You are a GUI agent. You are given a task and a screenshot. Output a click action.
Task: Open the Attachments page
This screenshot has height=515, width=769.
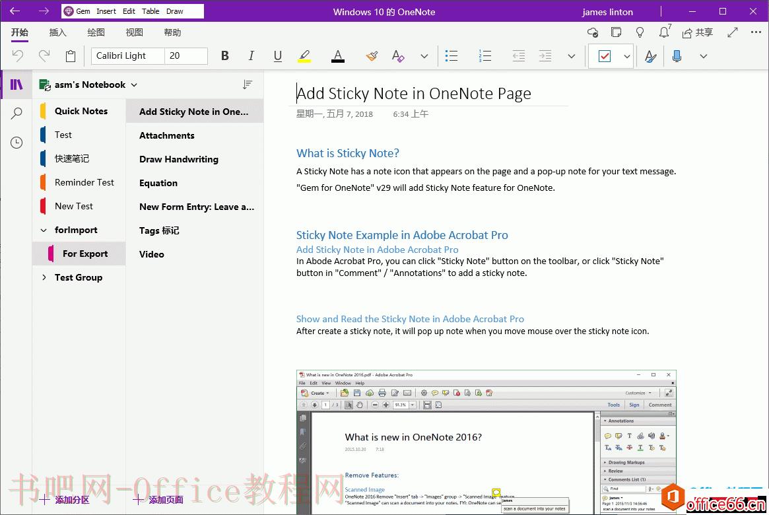(x=195, y=135)
